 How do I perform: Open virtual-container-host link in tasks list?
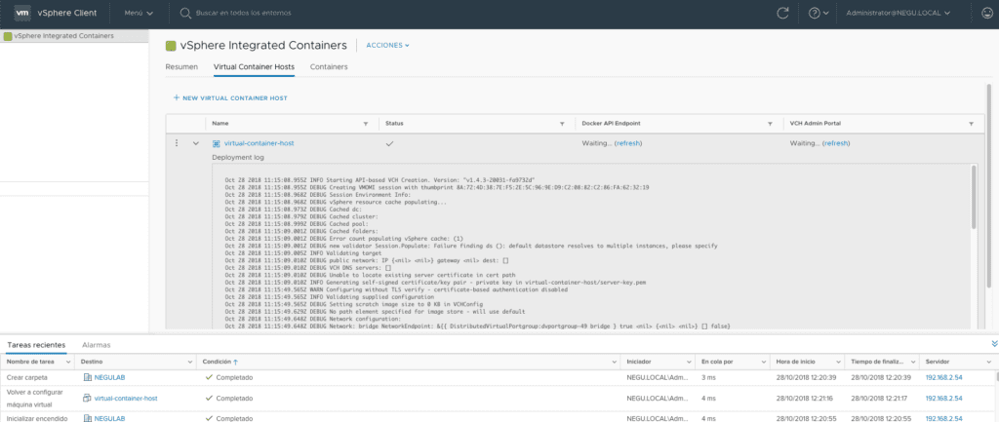(x=126, y=399)
